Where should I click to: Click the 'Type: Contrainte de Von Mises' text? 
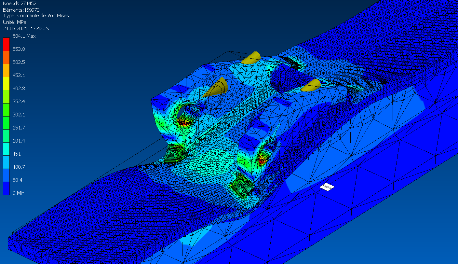[36, 16]
